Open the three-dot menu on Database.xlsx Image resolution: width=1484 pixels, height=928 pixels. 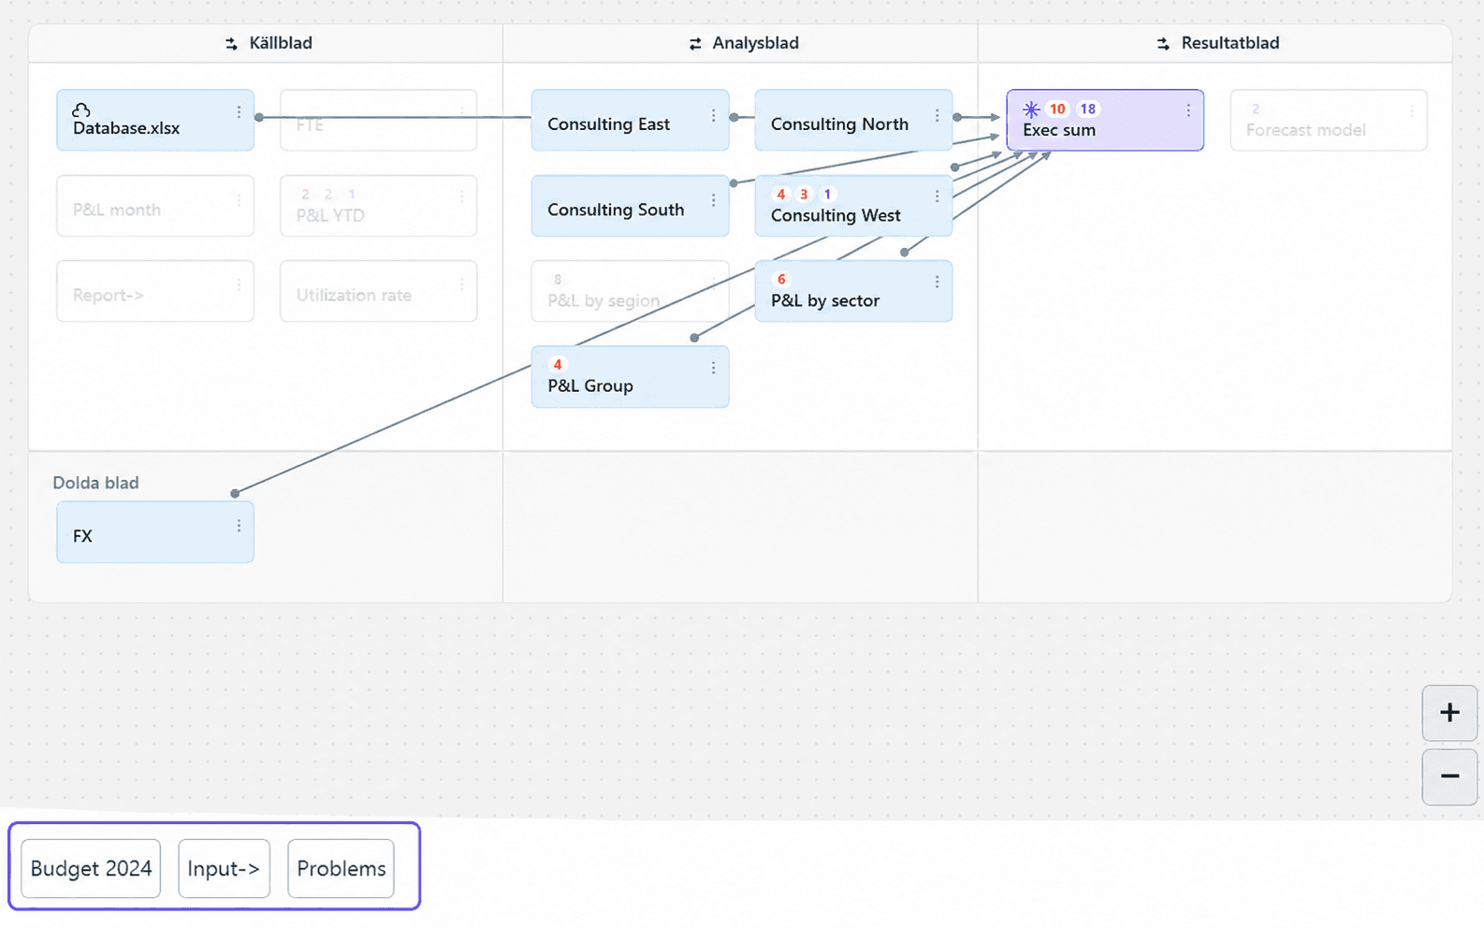[x=239, y=112]
